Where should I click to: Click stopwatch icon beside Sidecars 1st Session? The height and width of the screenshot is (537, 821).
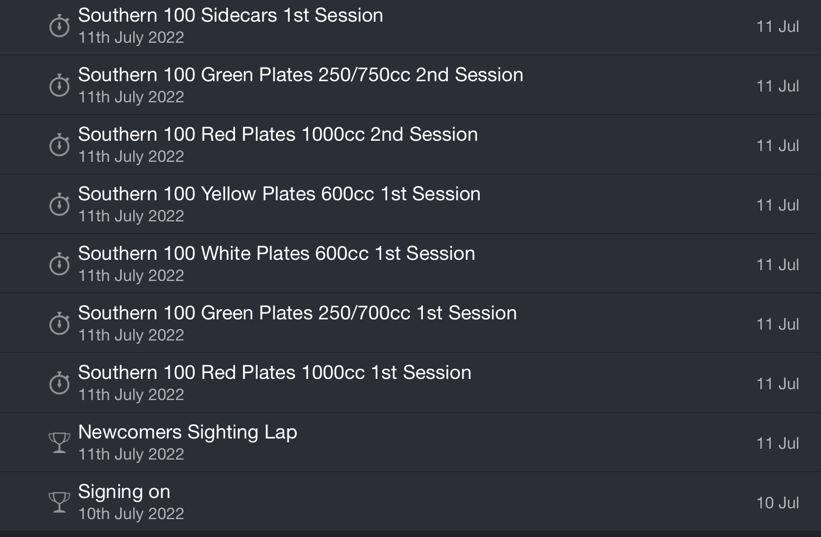click(x=60, y=26)
